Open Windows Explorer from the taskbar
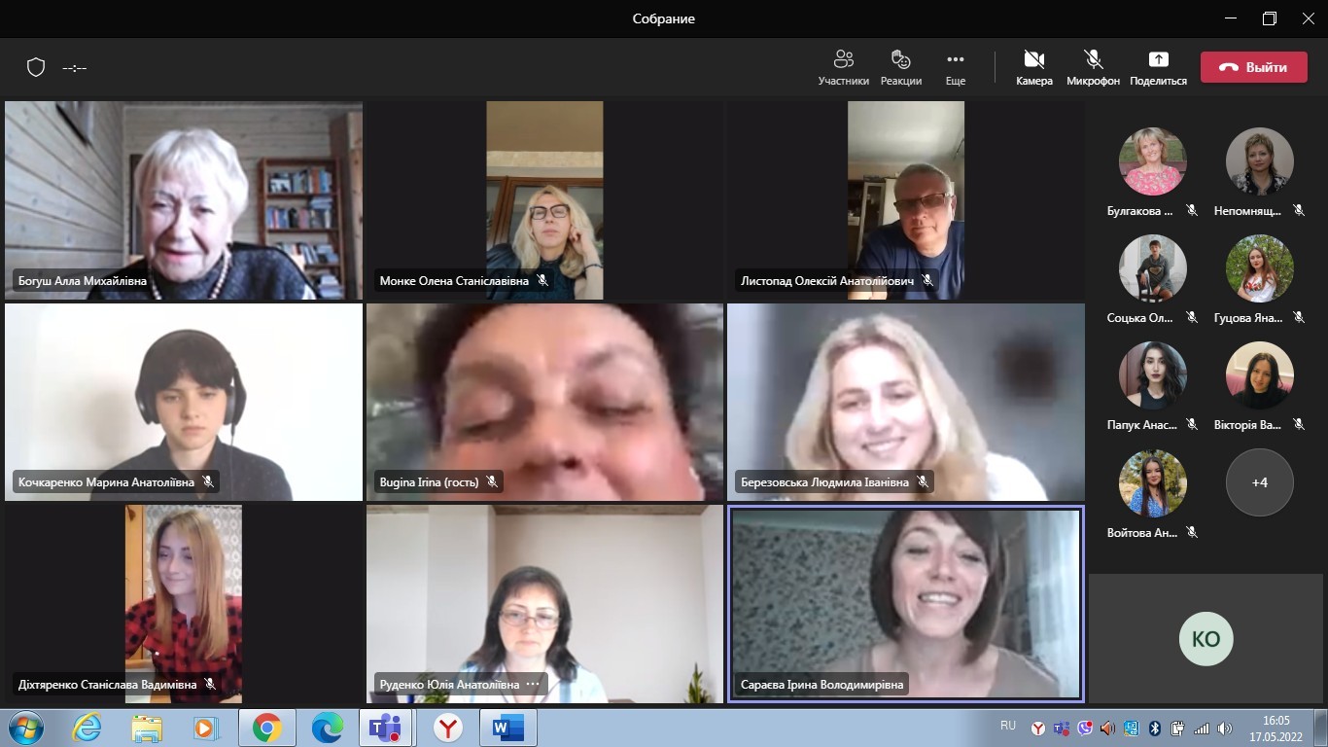The height and width of the screenshot is (747, 1328). pyautogui.click(x=147, y=728)
